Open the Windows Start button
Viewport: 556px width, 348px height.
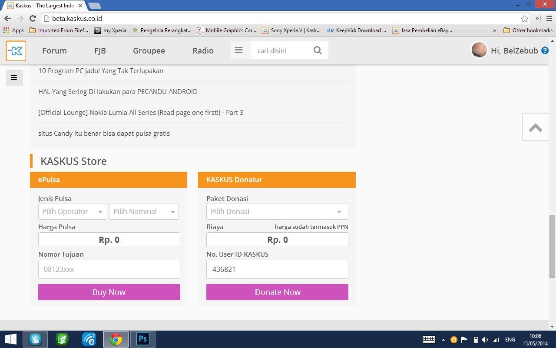click(10, 339)
